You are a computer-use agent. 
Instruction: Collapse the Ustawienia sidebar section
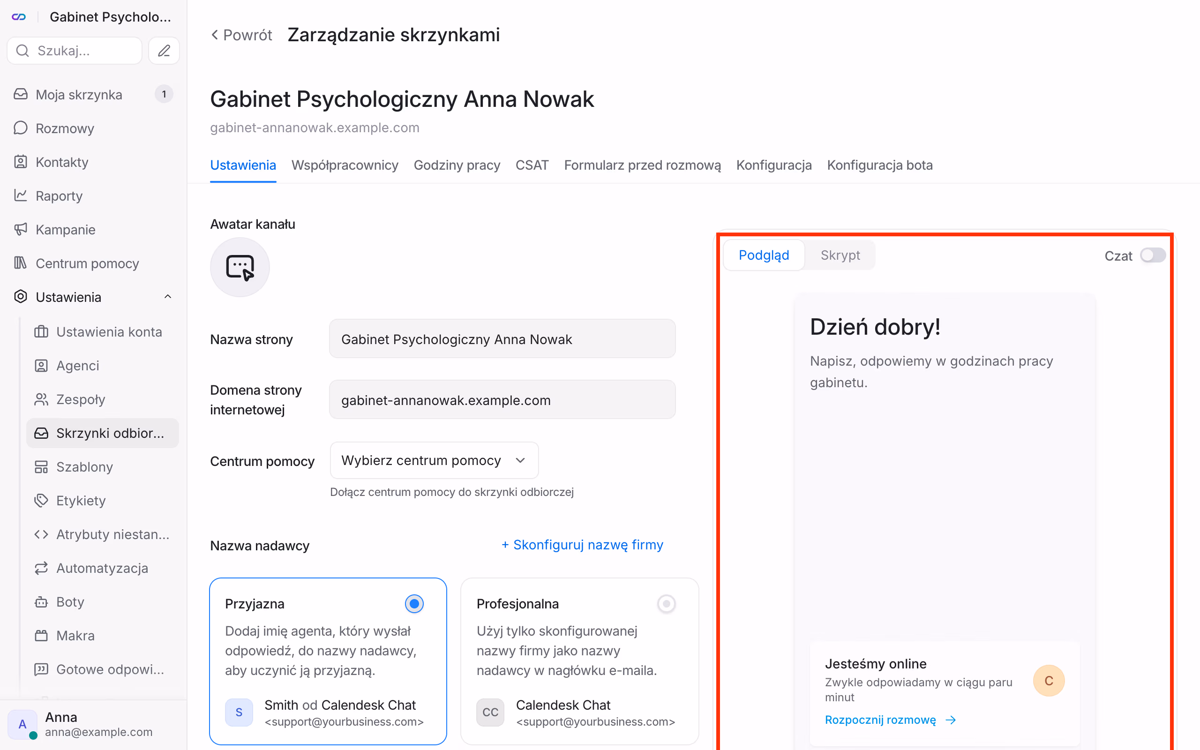tap(168, 297)
